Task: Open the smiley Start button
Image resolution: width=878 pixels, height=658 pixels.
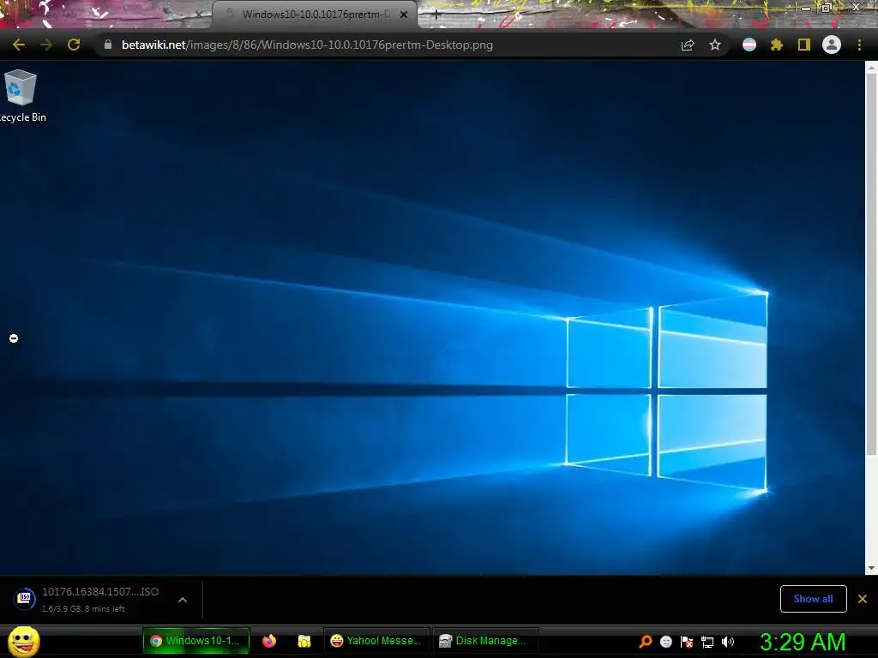Action: click(23, 642)
